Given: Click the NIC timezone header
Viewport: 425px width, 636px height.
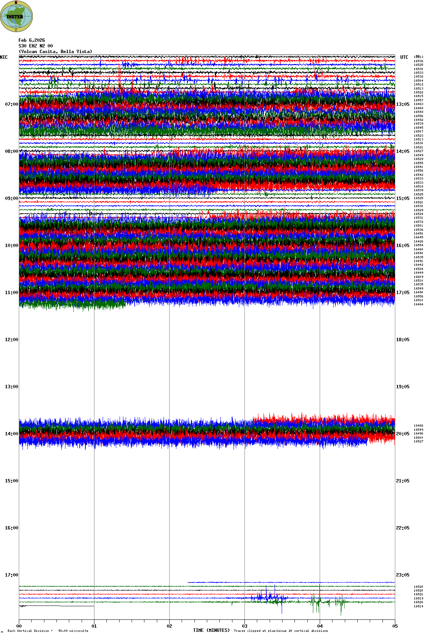Looking at the screenshot, I should pyautogui.click(x=4, y=57).
